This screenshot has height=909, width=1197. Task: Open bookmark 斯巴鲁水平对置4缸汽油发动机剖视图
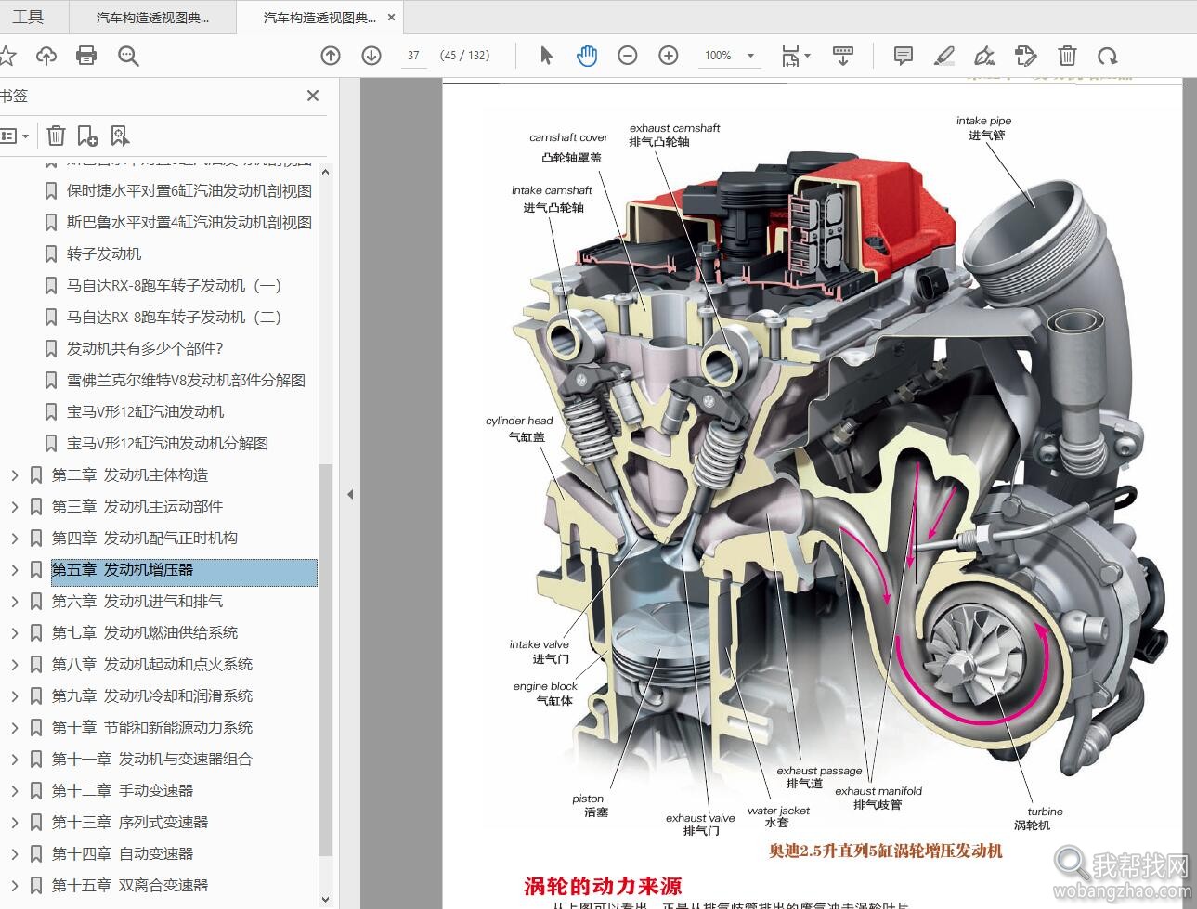point(189,223)
